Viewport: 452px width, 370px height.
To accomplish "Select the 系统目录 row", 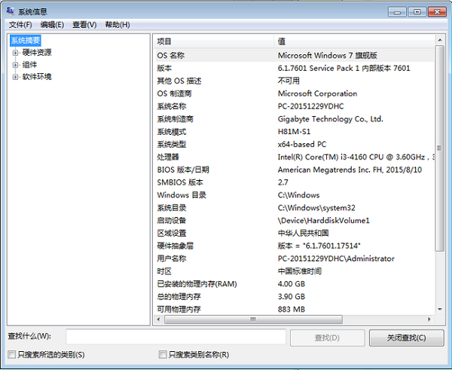I will pos(295,208).
